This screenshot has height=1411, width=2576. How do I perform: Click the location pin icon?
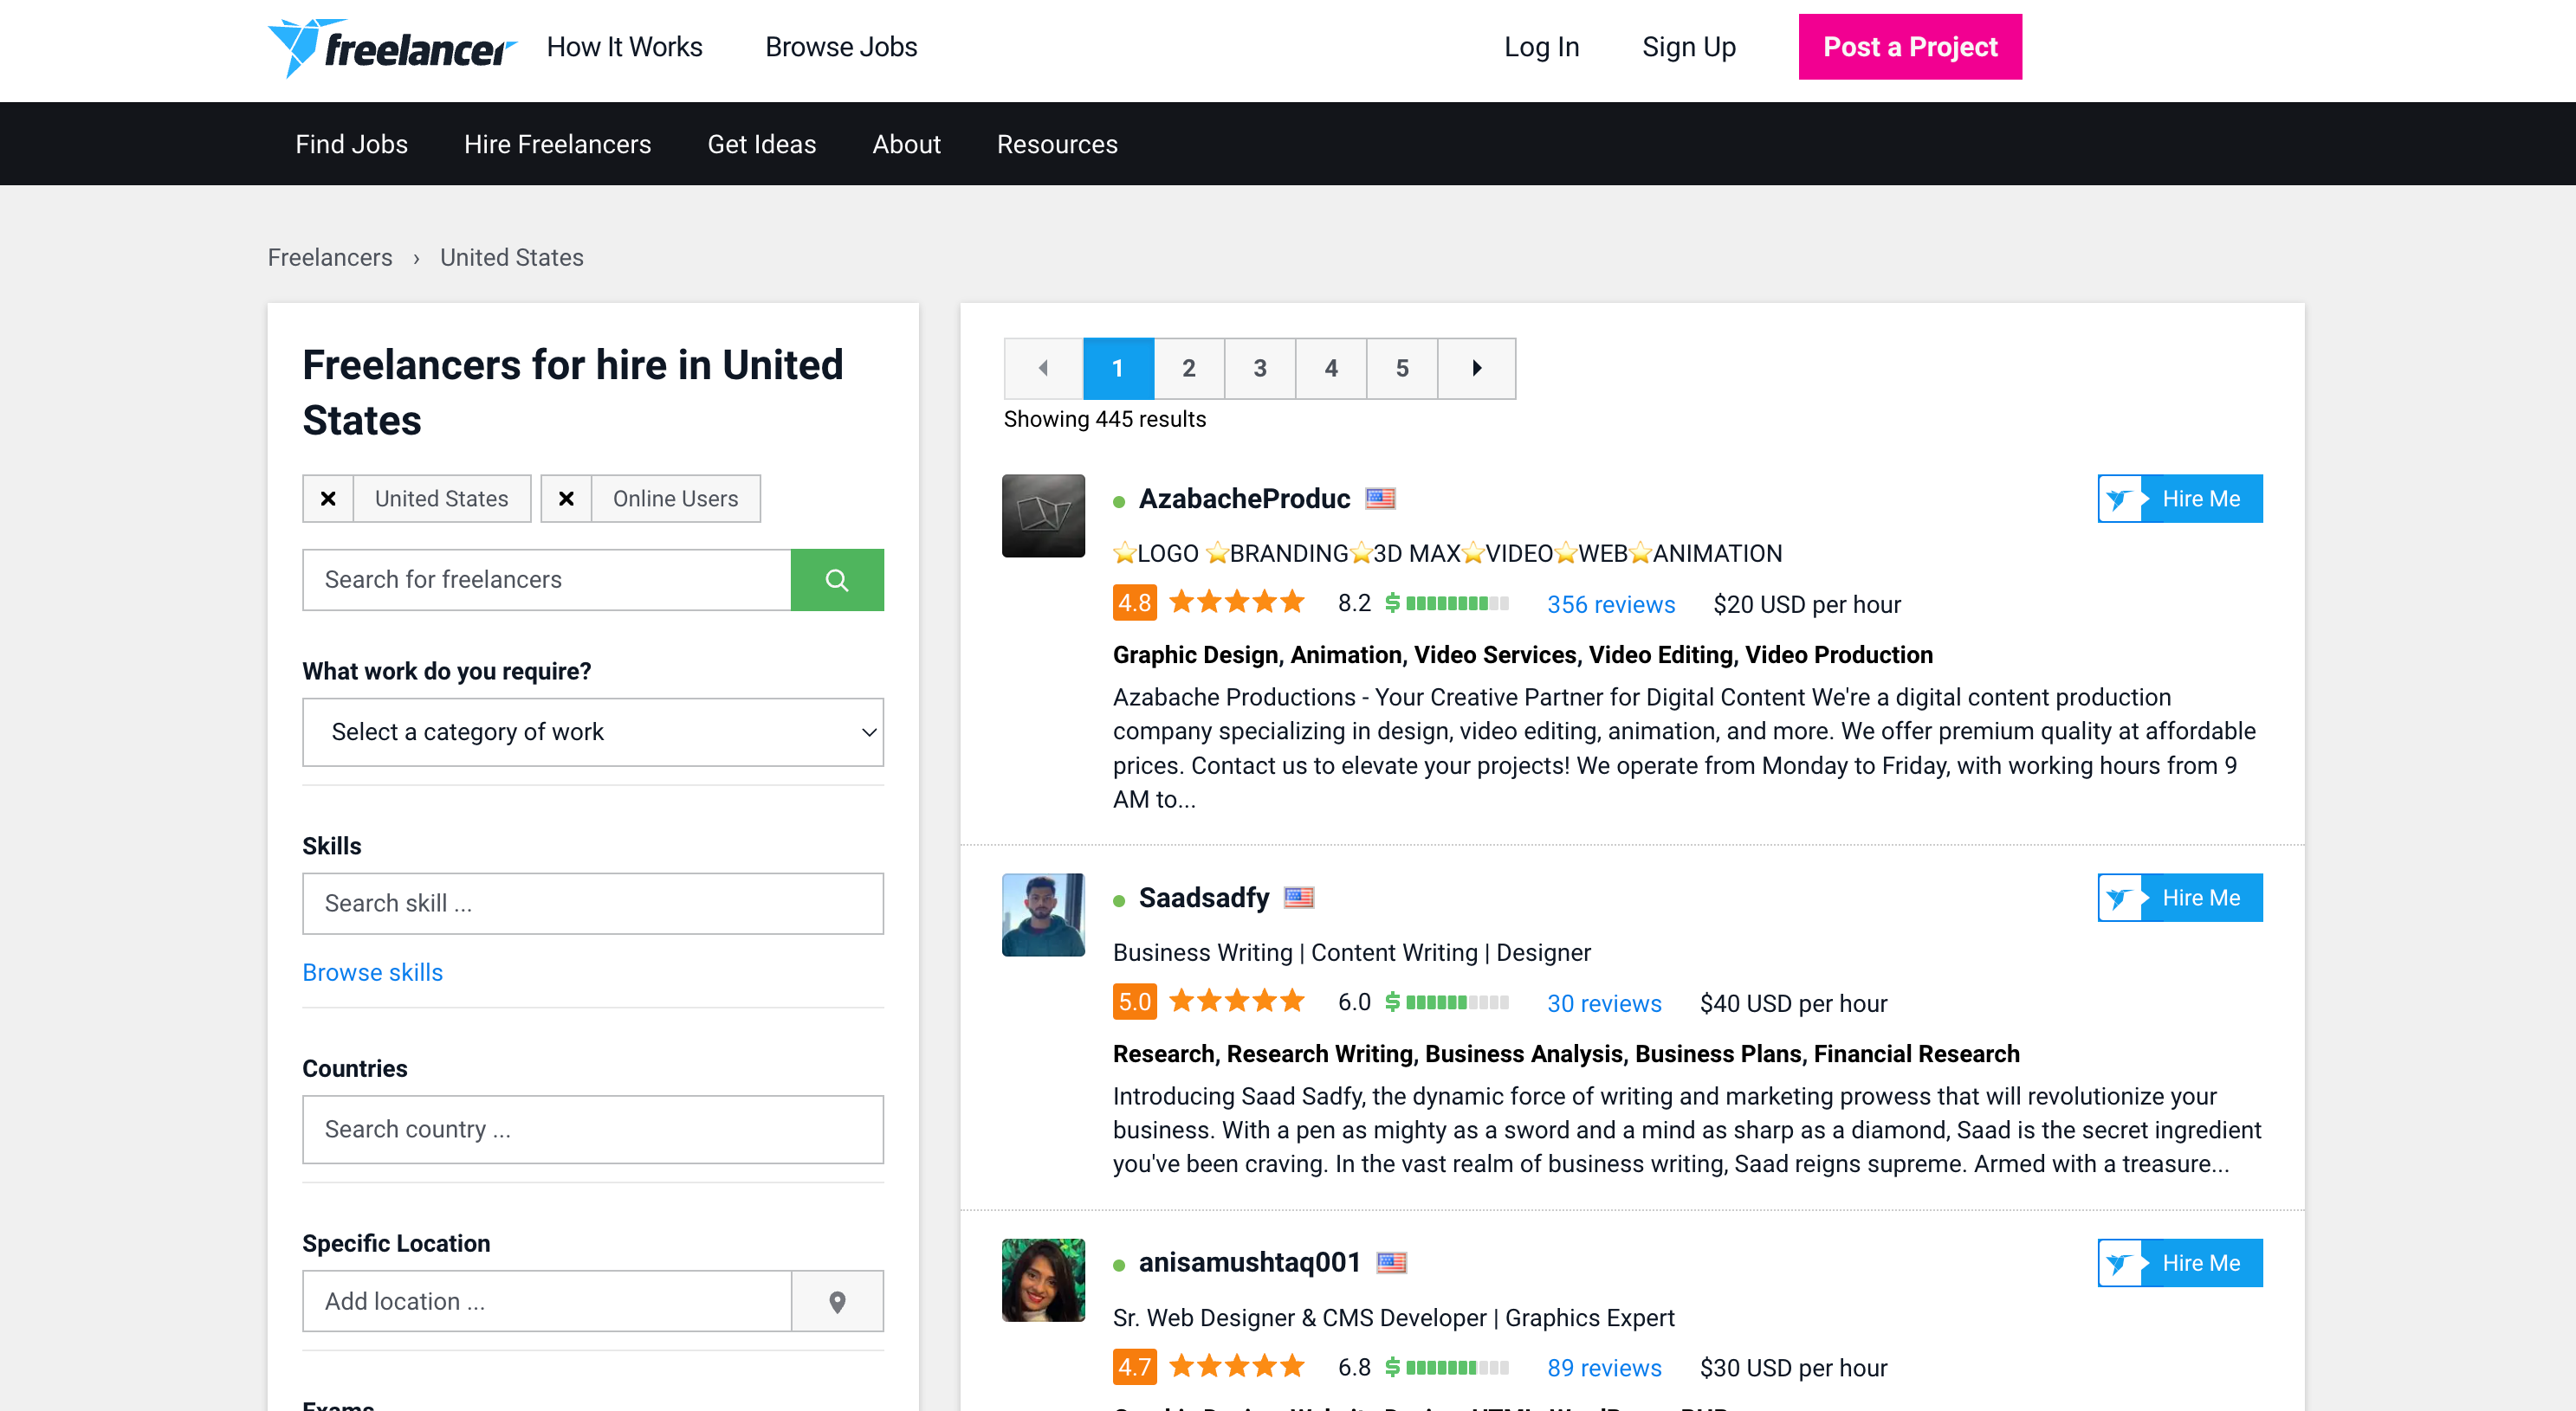point(837,1301)
